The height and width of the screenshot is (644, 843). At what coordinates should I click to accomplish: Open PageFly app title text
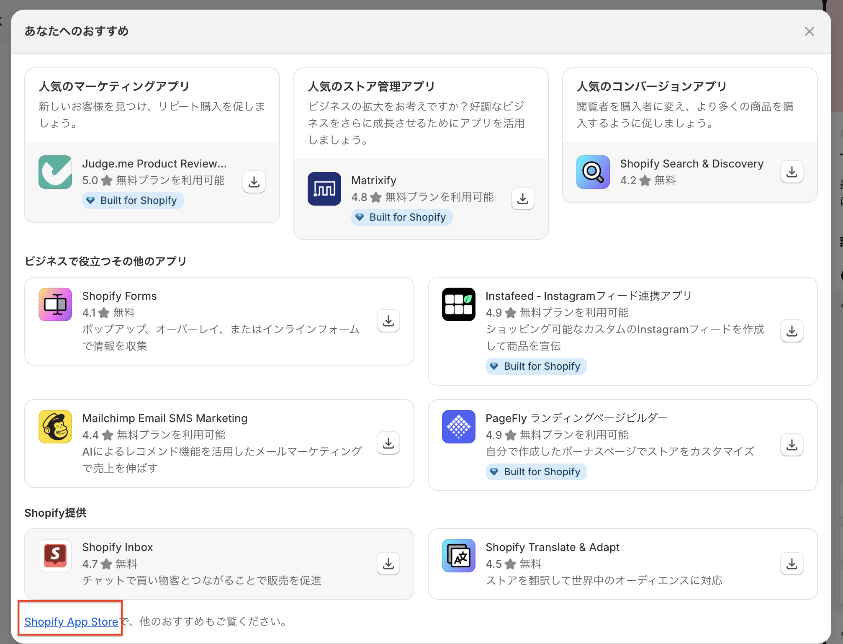click(576, 418)
